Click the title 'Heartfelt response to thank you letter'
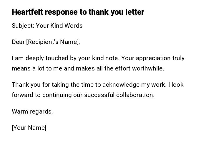Image resolution: width=206 pixels, height=146 pixels. point(78,12)
